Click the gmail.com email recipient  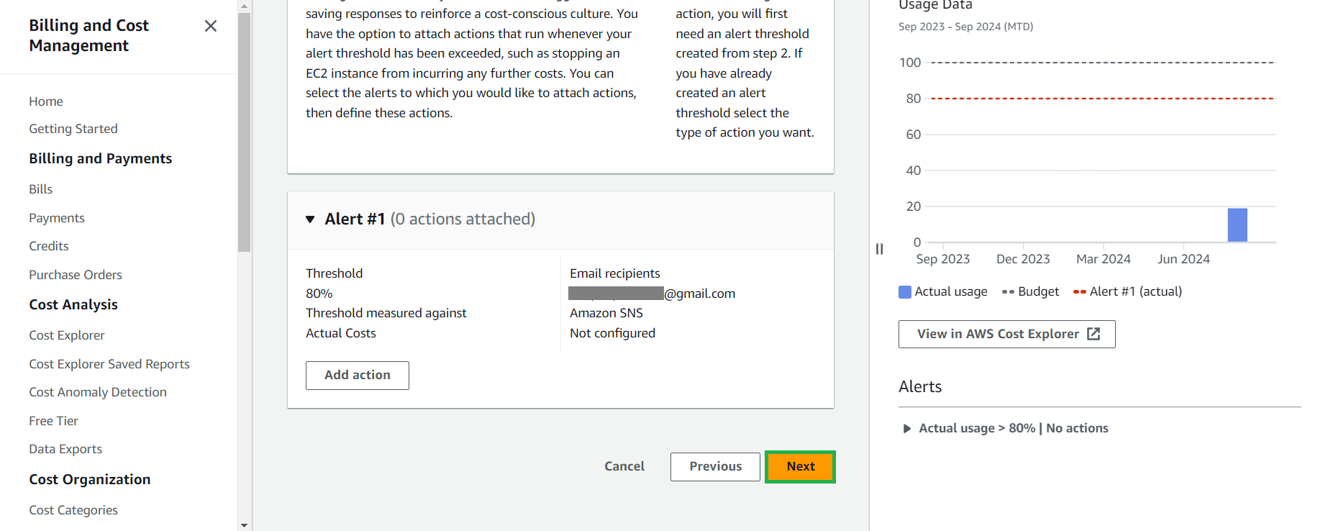pos(652,294)
